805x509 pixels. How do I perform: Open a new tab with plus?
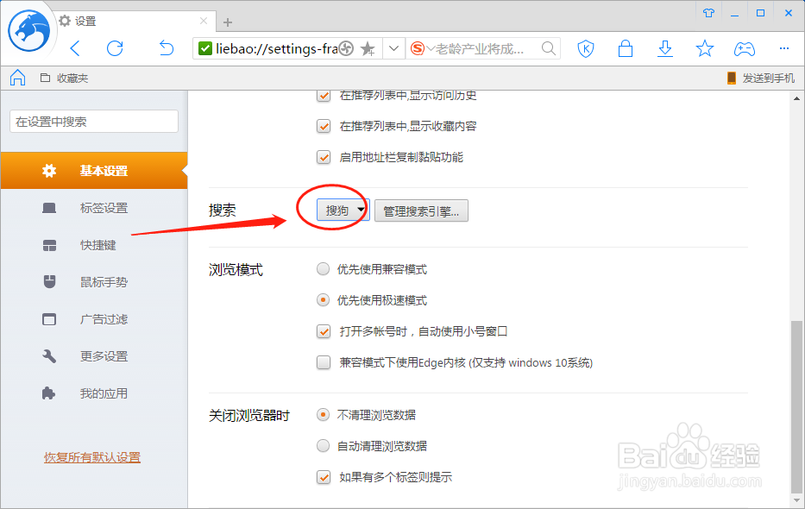(228, 22)
